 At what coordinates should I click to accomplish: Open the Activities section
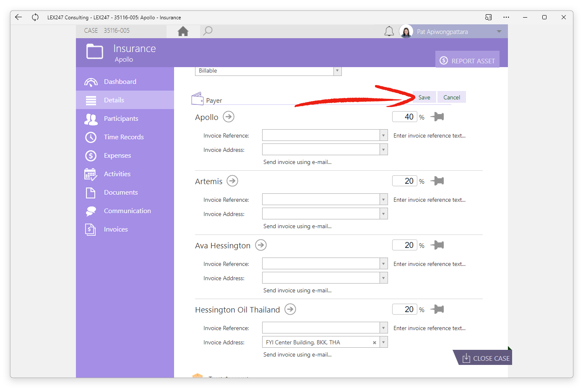coord(125,174)
